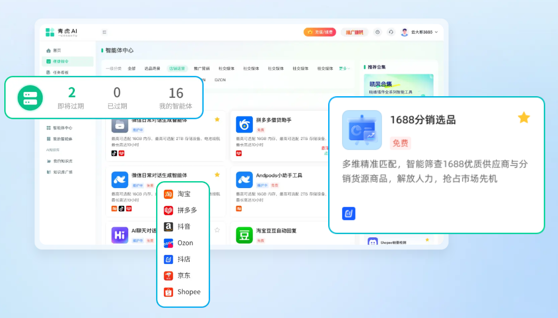Viewport: 558px width, 318px height.
Task: Click the 推广赚钱 button
Action: 354,32
